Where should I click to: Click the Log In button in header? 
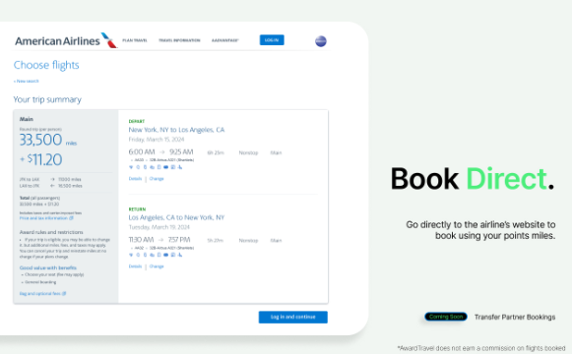click(x=272, y=40)
